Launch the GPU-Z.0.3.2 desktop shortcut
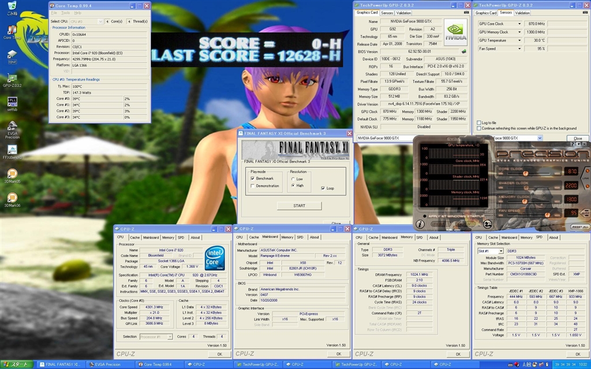The height and width of the screenshot is (369, 591). click(12, 81)
